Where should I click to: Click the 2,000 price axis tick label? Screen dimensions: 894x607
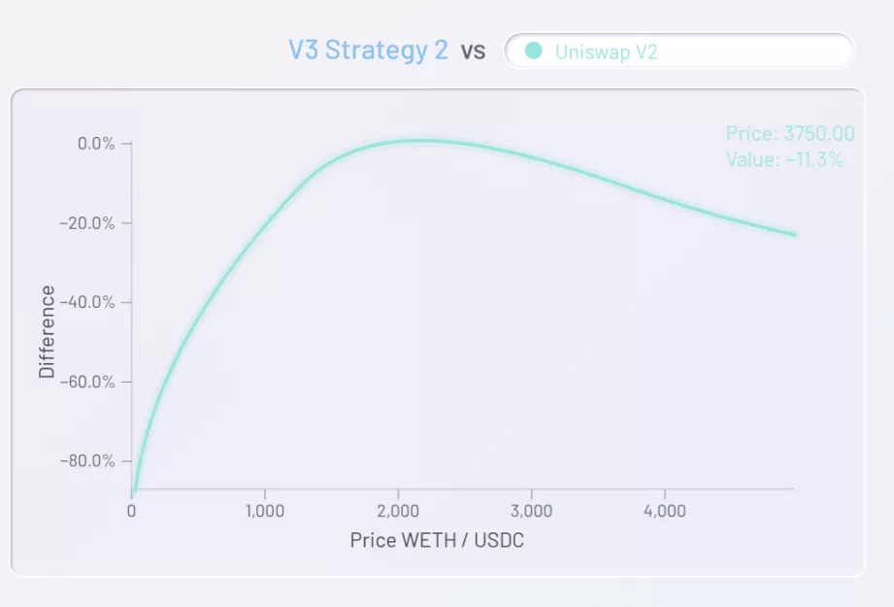point(398,510)
